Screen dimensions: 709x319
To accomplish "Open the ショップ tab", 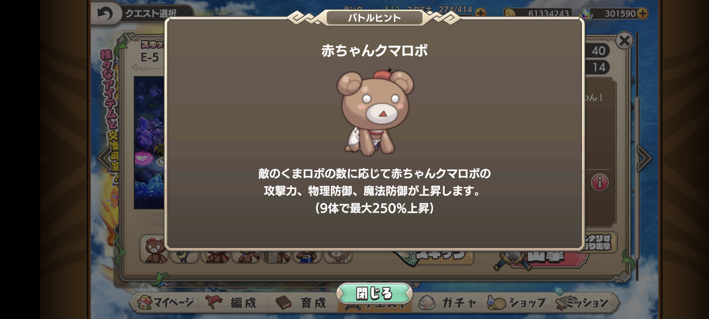I will (x=516, y=303).
